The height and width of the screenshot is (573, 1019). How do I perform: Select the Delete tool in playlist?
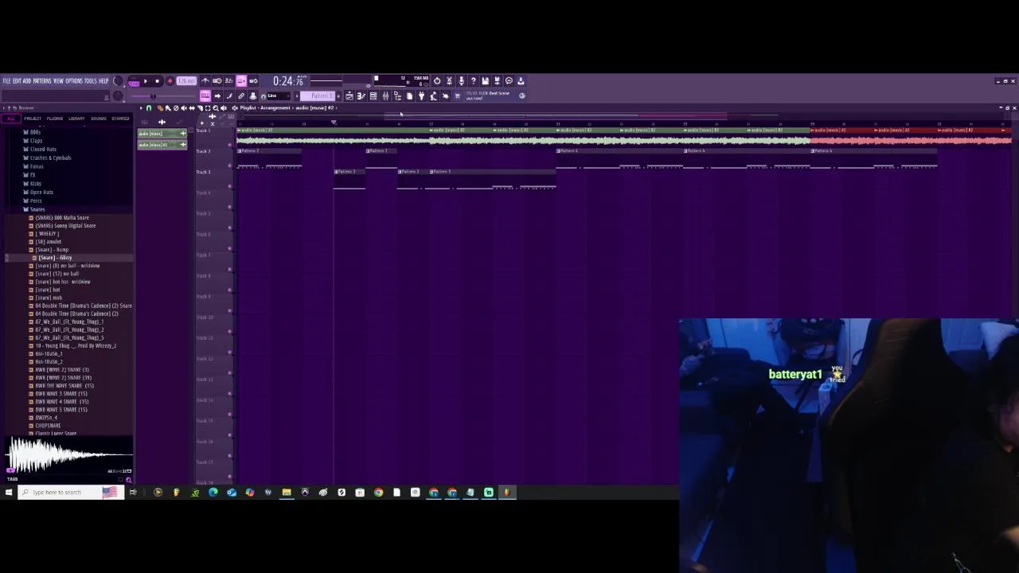176,107
